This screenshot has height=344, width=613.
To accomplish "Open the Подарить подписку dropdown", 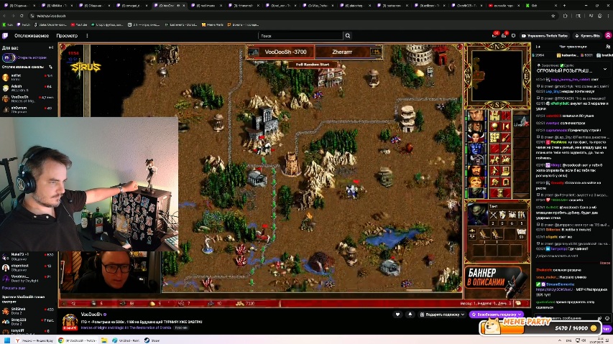I will [442, 315].
